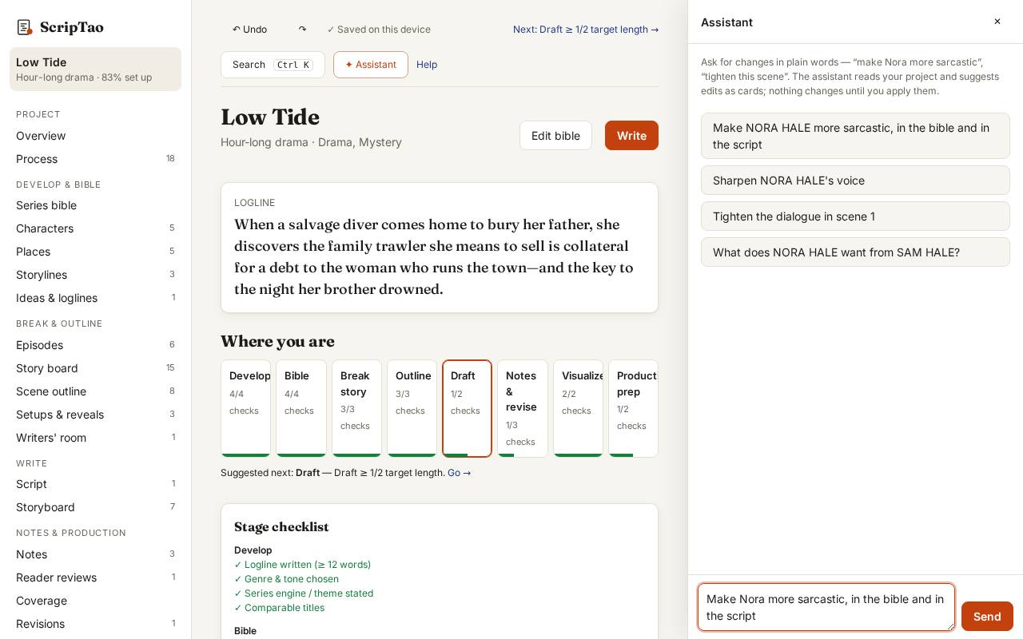Click the Write button
The height and width of the screenshot is (639, 1023).
pyautogui.click(x=631, y=136)
